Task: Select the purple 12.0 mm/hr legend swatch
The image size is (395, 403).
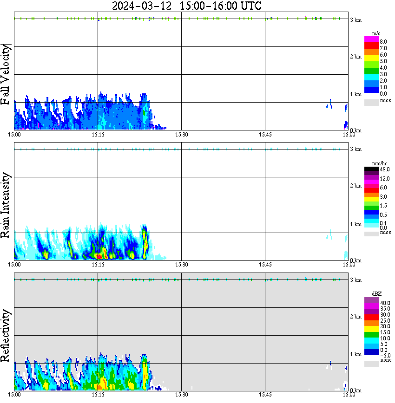Action: (371, 178)
